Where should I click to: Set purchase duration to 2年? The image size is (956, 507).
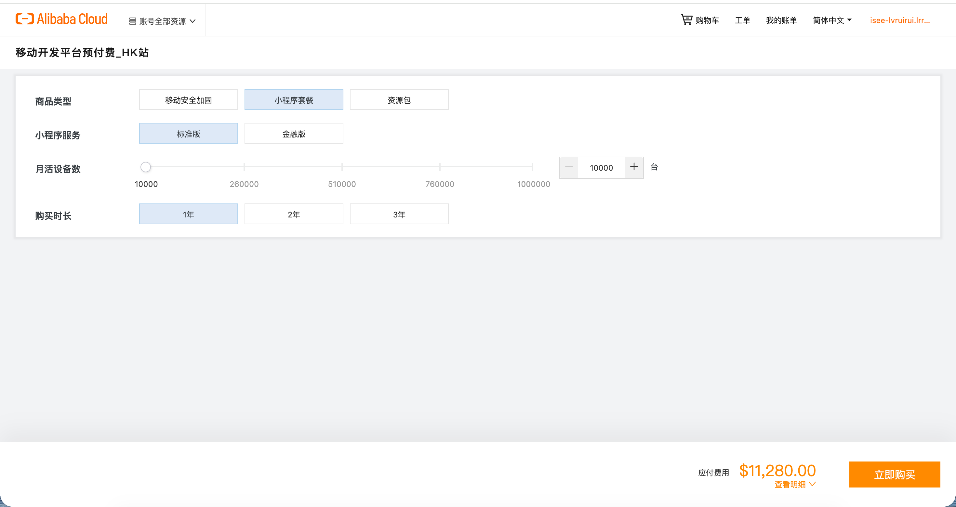click(x=294, y=214)
